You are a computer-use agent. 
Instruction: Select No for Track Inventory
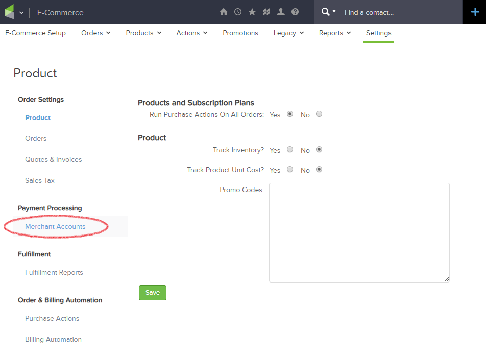coord(319,150)
